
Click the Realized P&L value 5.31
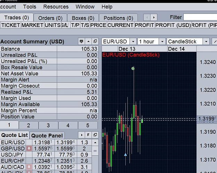92,92
